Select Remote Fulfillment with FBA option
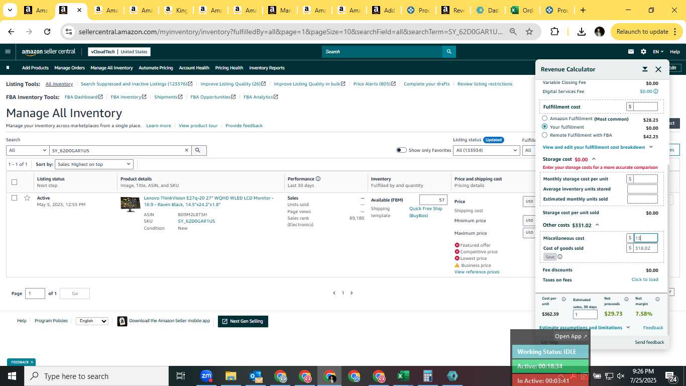The image size is (686, 386). (545, 135)
